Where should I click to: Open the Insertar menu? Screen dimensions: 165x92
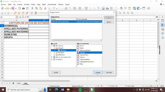point(20,4)
